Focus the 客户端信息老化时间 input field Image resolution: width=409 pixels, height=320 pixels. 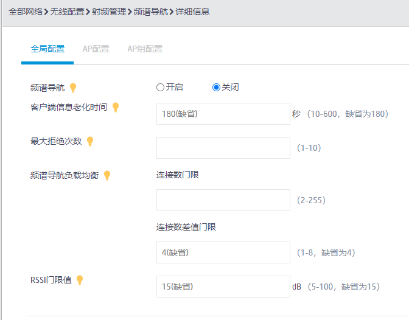[x=223, y=114]
